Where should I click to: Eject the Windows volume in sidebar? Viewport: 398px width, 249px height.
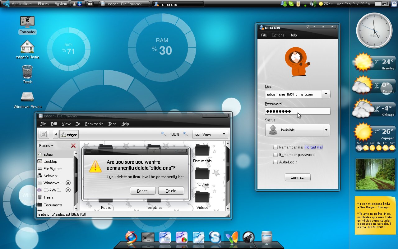(68, 183)
